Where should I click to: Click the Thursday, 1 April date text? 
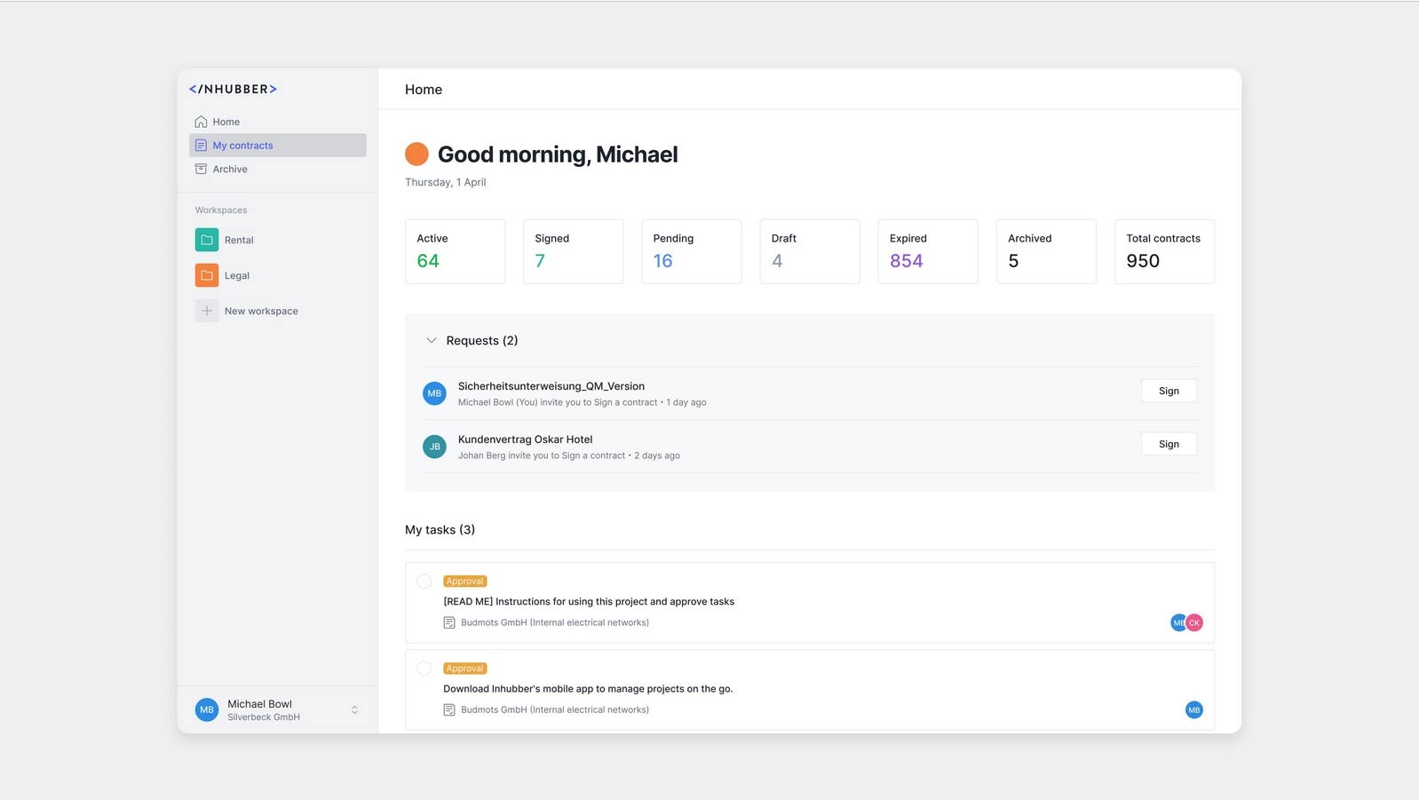click(446, 182)
